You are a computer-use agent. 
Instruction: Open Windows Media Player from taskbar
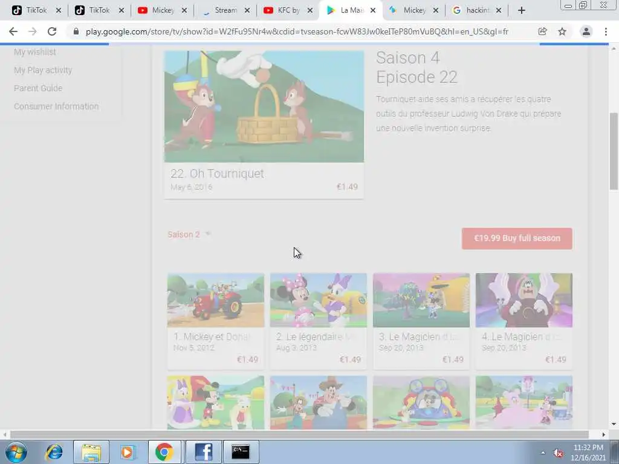click(x=128, y=452)
